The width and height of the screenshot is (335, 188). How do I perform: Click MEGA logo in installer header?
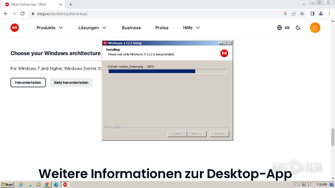224,53
